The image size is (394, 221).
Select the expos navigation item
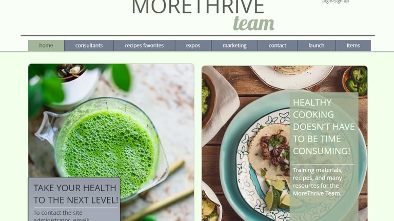[193, 46]
